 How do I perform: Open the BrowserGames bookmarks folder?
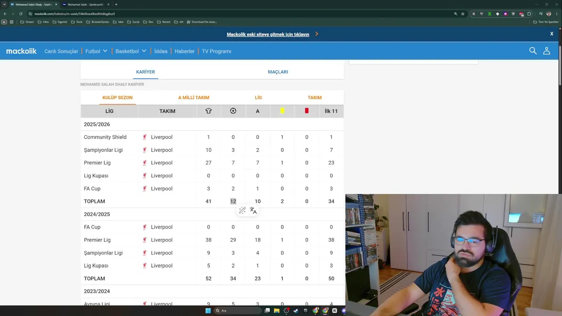click(x=97, y=22)
